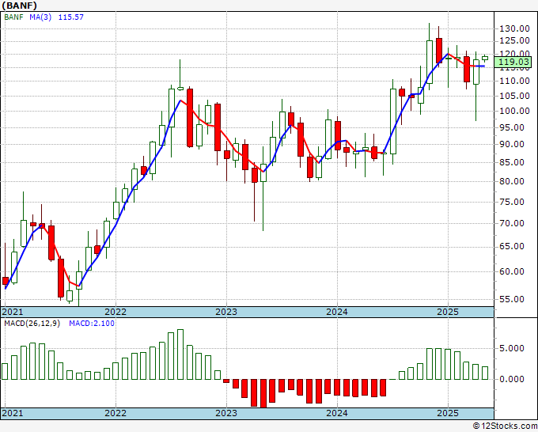This screenshot has height=432, width=538.
Task: Select 2024 on the MACD panel time axis
Action: (337, 413)
